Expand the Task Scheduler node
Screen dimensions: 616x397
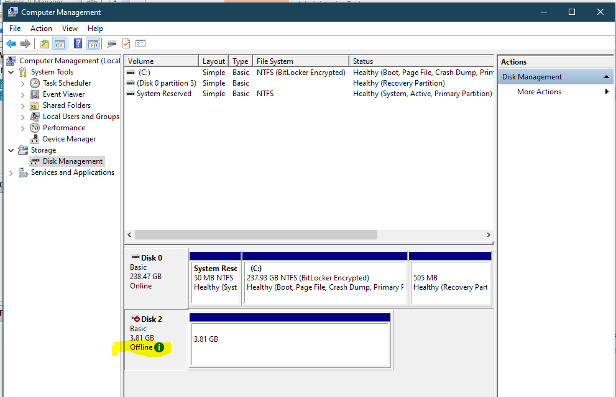click(x=23, y=83)
